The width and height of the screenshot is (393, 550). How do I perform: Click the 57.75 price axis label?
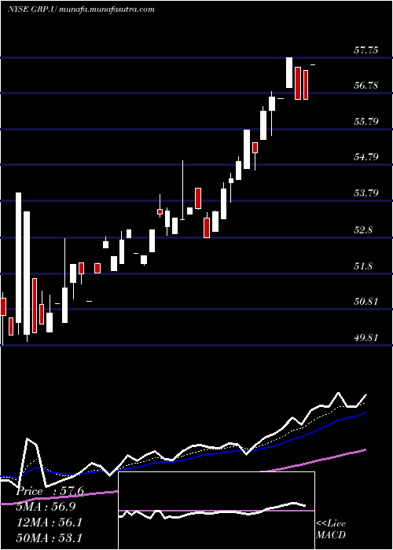[365, 50]
